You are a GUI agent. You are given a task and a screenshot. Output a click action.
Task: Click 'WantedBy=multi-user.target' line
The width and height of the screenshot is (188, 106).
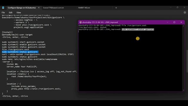click(17, 35)
